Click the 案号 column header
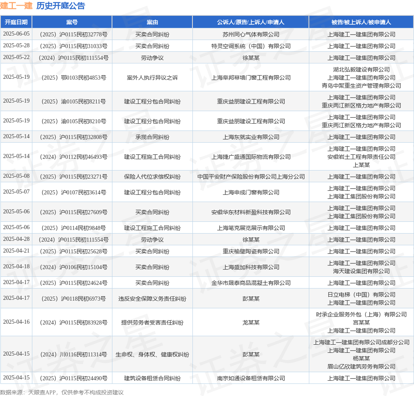 (x=72, y=22)
